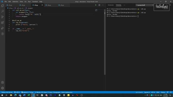Split the editor to the right
This screenshot has height=97, width=173.
click(99, 5)
